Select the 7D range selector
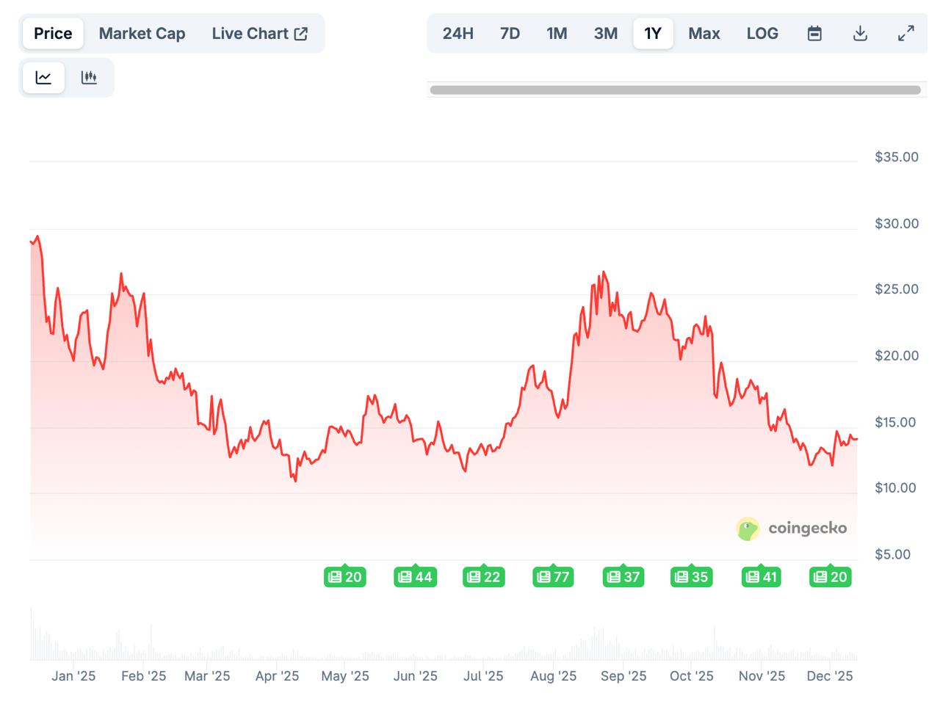Screen dimensions: 940x704 pyautogui.click(x=510, y=33)
